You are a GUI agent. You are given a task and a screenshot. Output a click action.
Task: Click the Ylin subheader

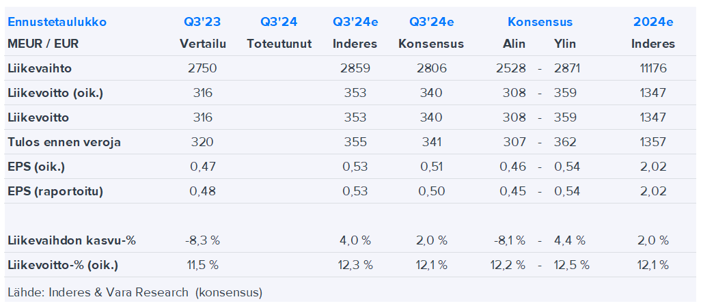[x=565, y=44]
